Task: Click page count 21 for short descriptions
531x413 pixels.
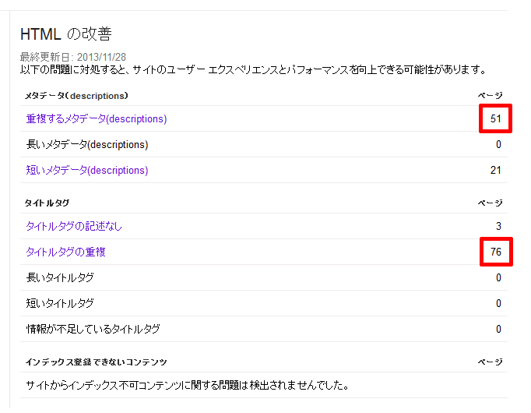Action: 495,170
